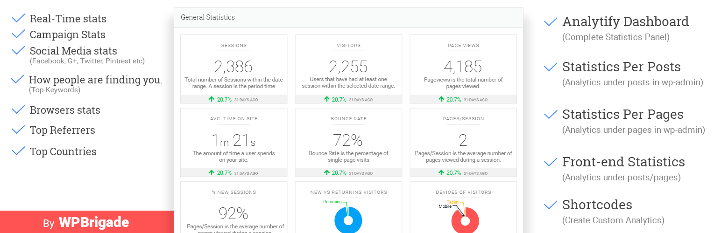The image size is (721, 233).
Task: Click the checkmark beside Front-end Statistics
Action: 551,162
